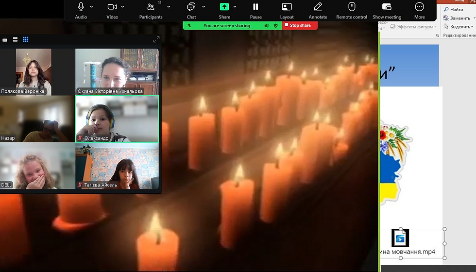476x272 pixels.
Task: Mute audio with the microphone icon
Action: (81, 7)
